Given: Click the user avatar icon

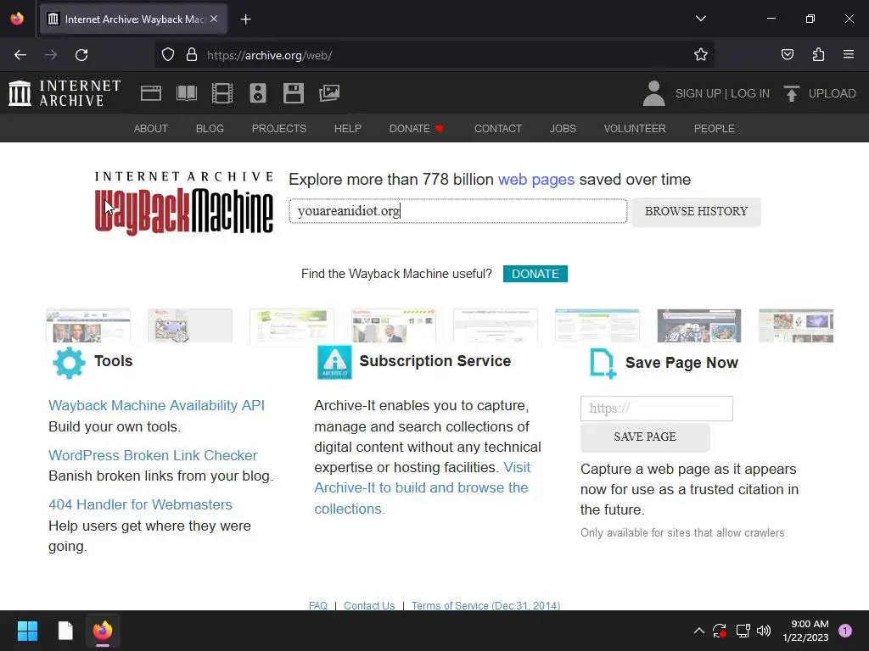Looking at the screenshot, I should click(x=653, y=93).
